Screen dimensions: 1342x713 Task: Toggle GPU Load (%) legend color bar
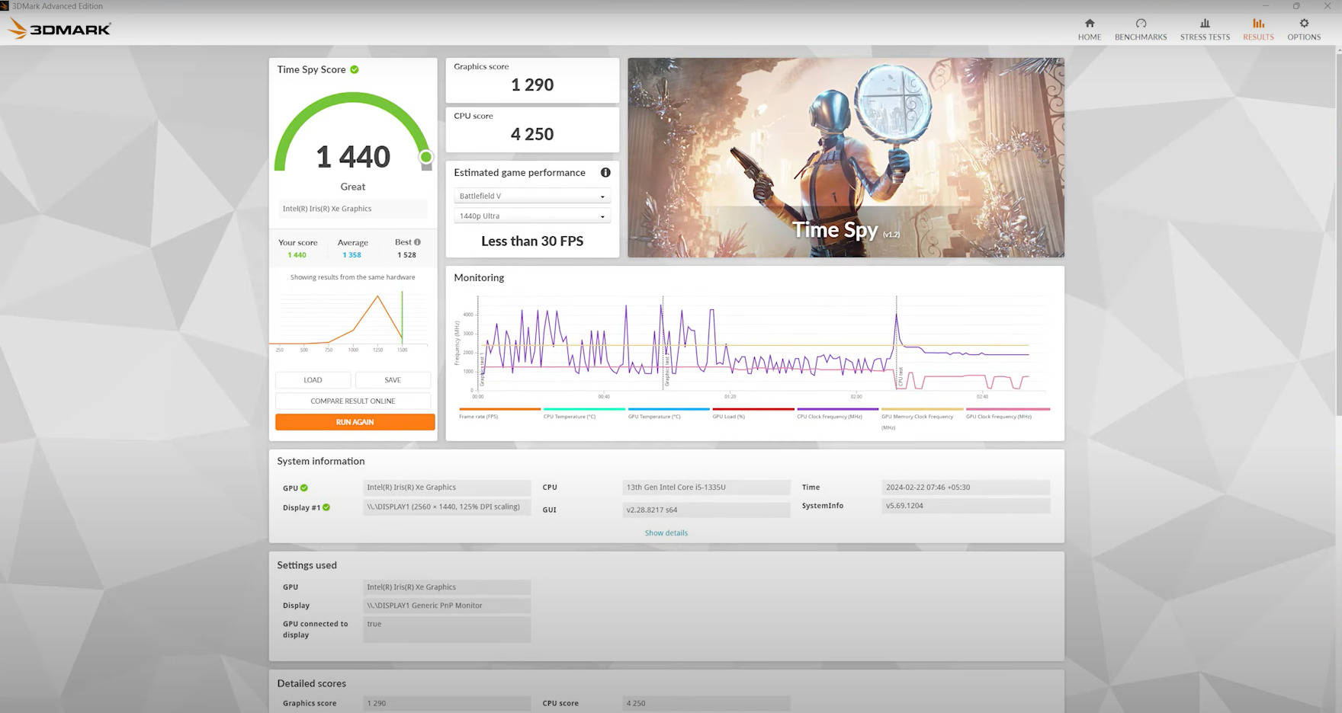753,409
